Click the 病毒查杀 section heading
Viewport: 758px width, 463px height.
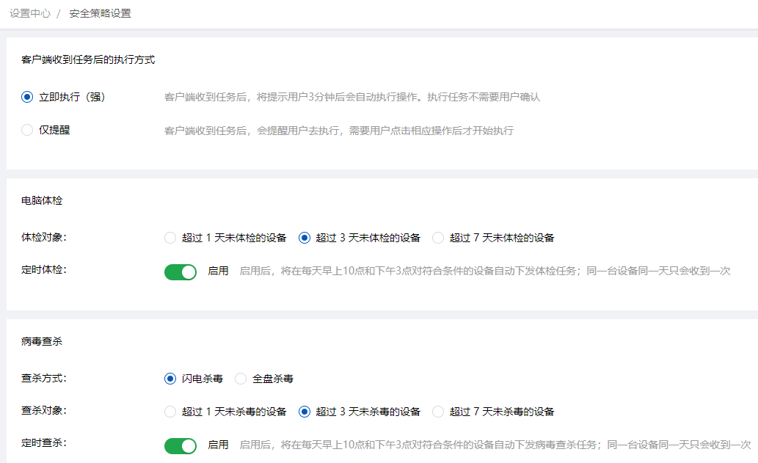tap(42, 341)
